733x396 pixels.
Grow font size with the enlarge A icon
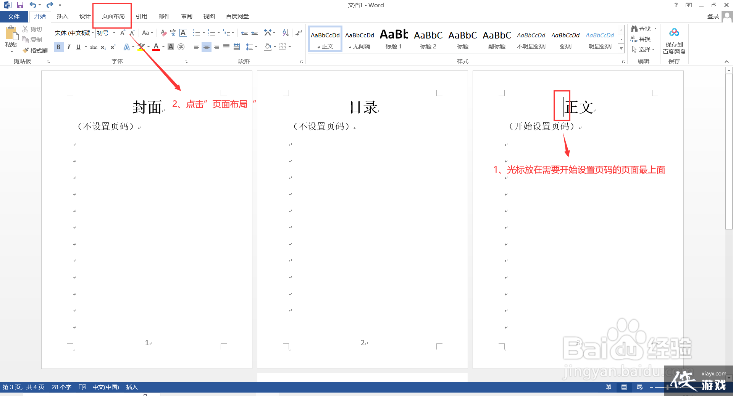point(123,33)
